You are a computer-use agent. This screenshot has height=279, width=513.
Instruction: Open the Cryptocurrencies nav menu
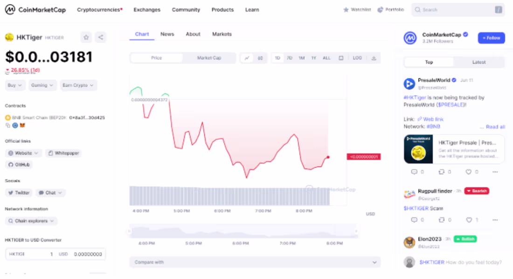[100, 9]
